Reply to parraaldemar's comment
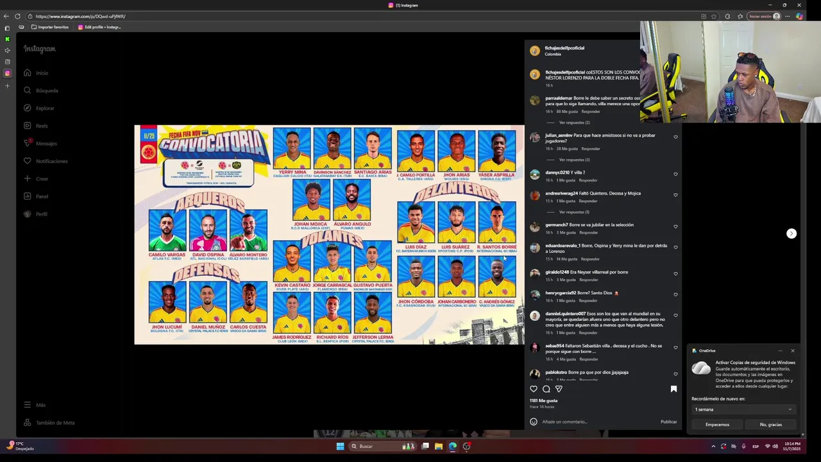 pos(591,112)
